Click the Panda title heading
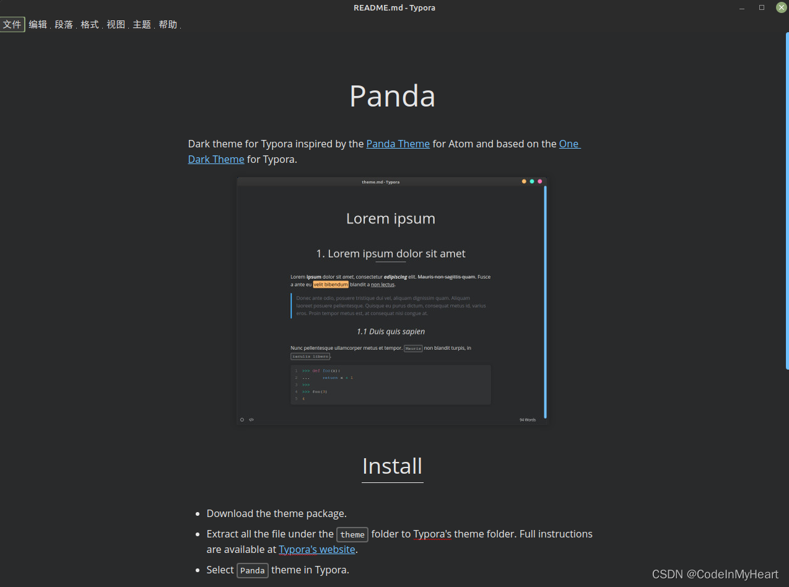This screenshot has height=587, width=789. (x=392, y=96)
